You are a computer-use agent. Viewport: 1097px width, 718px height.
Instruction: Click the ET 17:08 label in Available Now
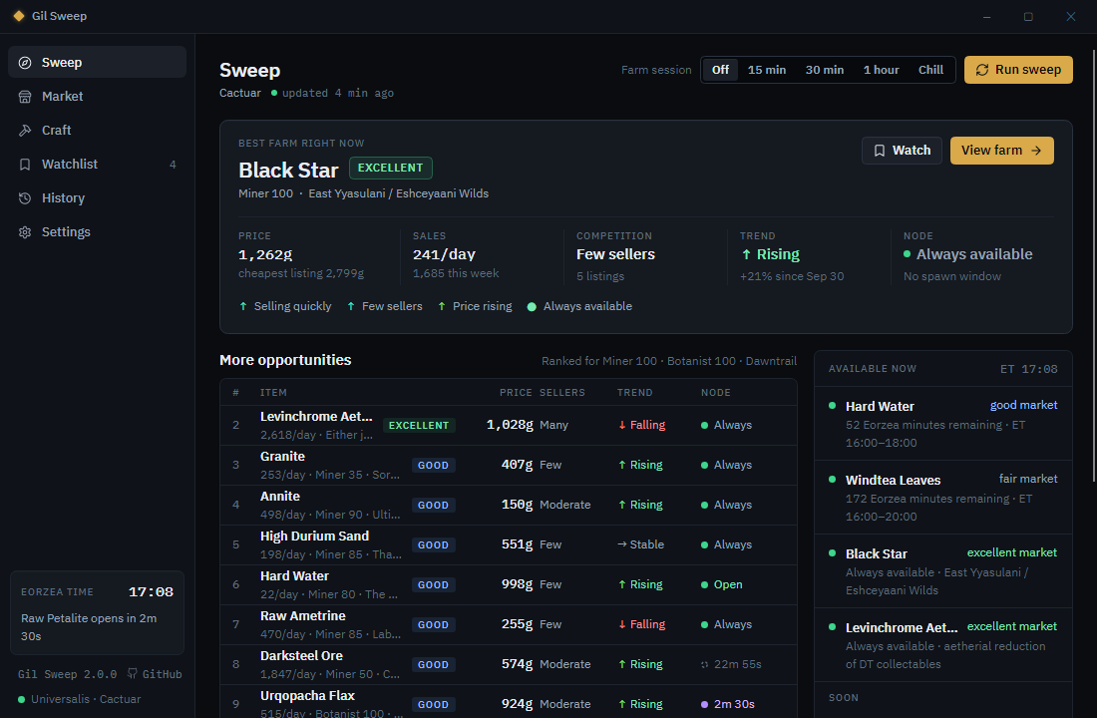point(1028,369)
